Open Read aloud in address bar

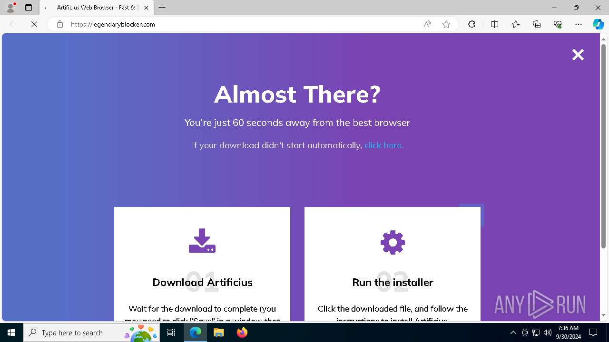[x=427, y=24]
